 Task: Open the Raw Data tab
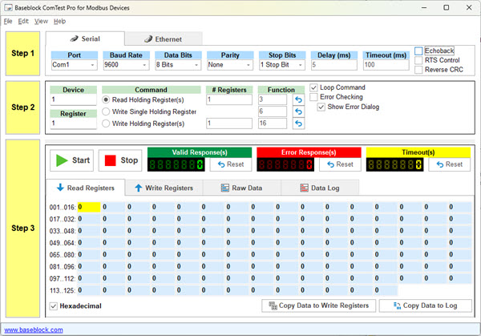(x=245, y=188)
